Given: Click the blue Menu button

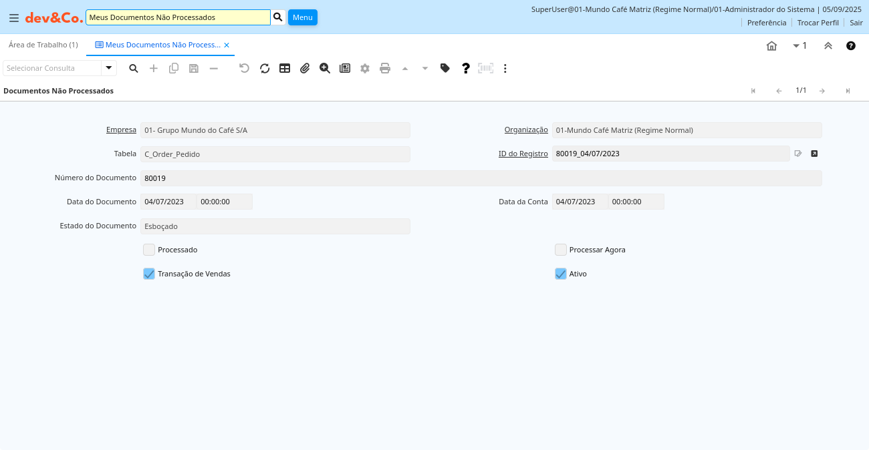Looking at the screenshot, I should click(x=302, y=17).
